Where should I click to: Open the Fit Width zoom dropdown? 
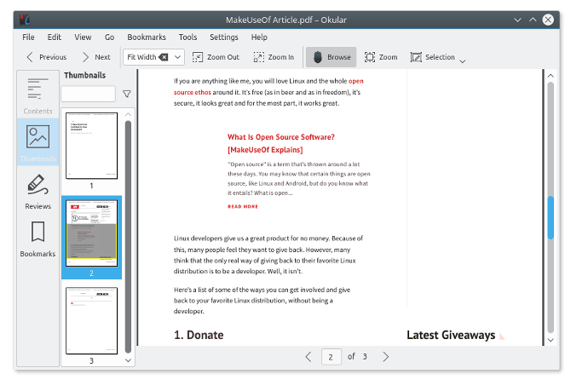[x=178, y=57]
